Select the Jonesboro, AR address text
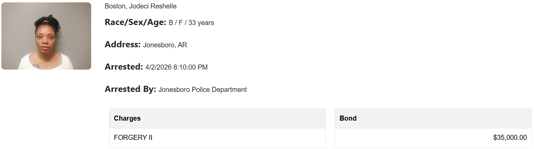Screen dimensions: 534x149 (x=165, y=45)
